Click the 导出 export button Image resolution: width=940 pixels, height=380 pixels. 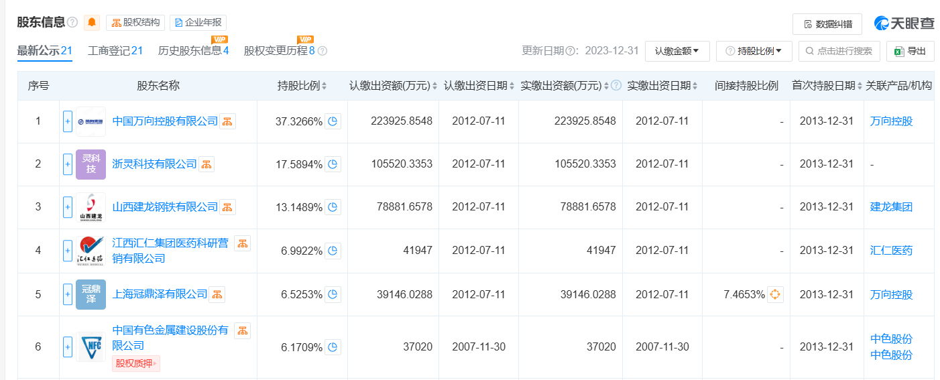910,51
